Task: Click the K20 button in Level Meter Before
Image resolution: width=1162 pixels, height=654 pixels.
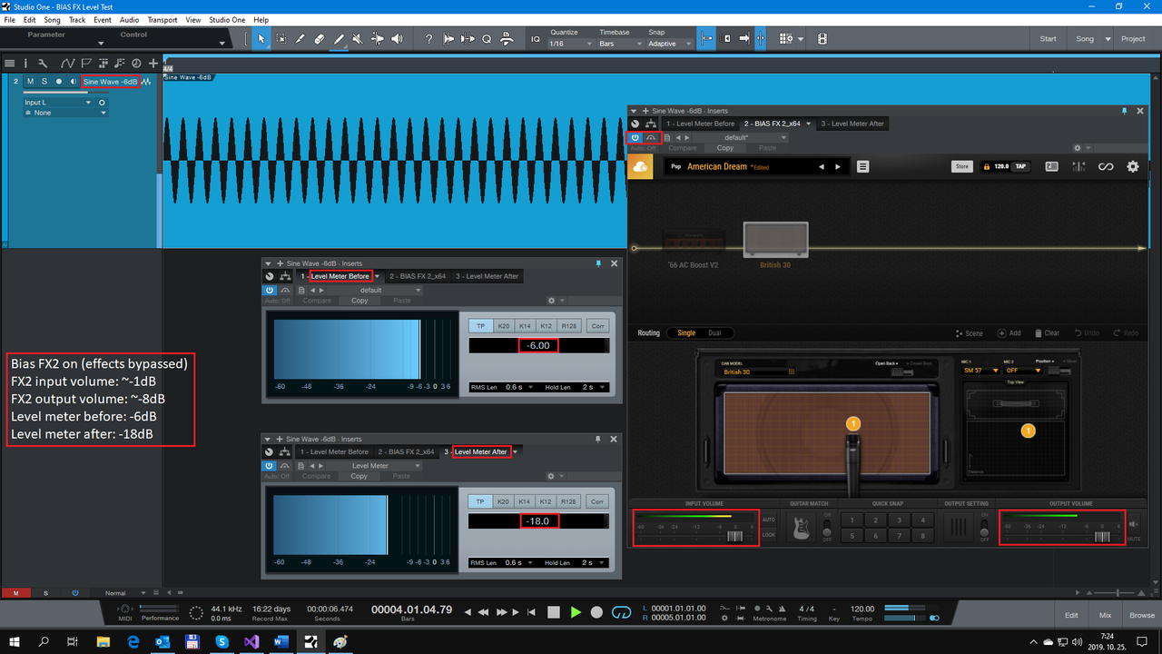Action: click(502, 325)
